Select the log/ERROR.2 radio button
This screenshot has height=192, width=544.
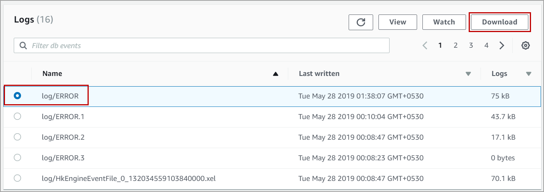click(x=17, y=137)
